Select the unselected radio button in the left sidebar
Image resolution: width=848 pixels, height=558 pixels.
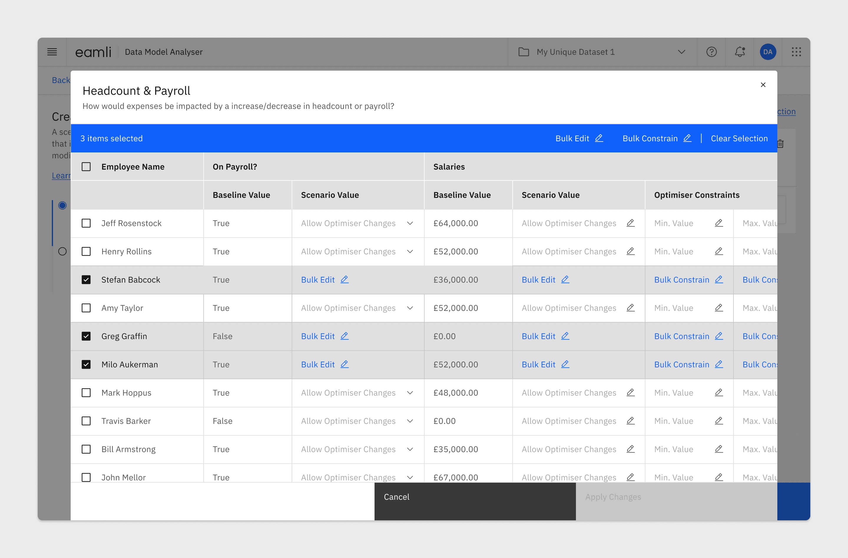62,251
